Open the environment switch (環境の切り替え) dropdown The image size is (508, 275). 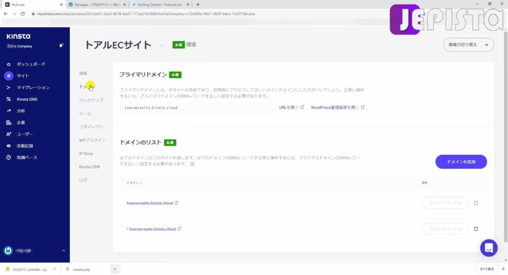click(468, 45)
